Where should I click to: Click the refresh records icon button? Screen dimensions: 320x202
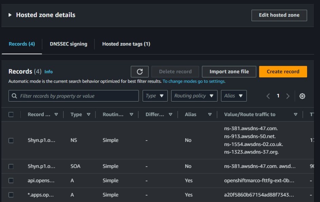click(140, 72)
